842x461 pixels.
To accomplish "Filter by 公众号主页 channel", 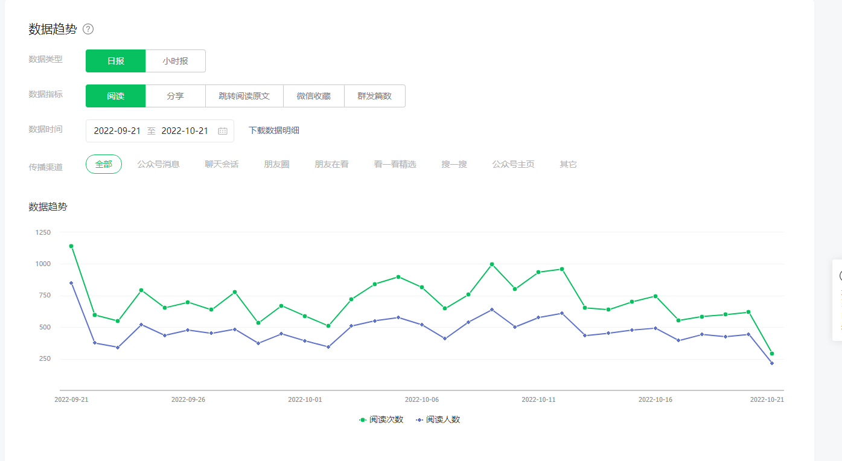I will (x=513, y=164).
